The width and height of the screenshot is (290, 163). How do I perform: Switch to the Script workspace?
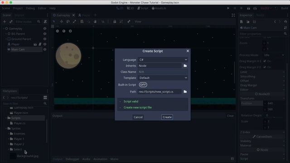[143, 8]
